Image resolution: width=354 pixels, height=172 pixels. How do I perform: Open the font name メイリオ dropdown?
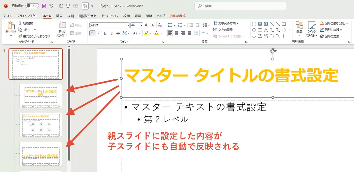128,25
